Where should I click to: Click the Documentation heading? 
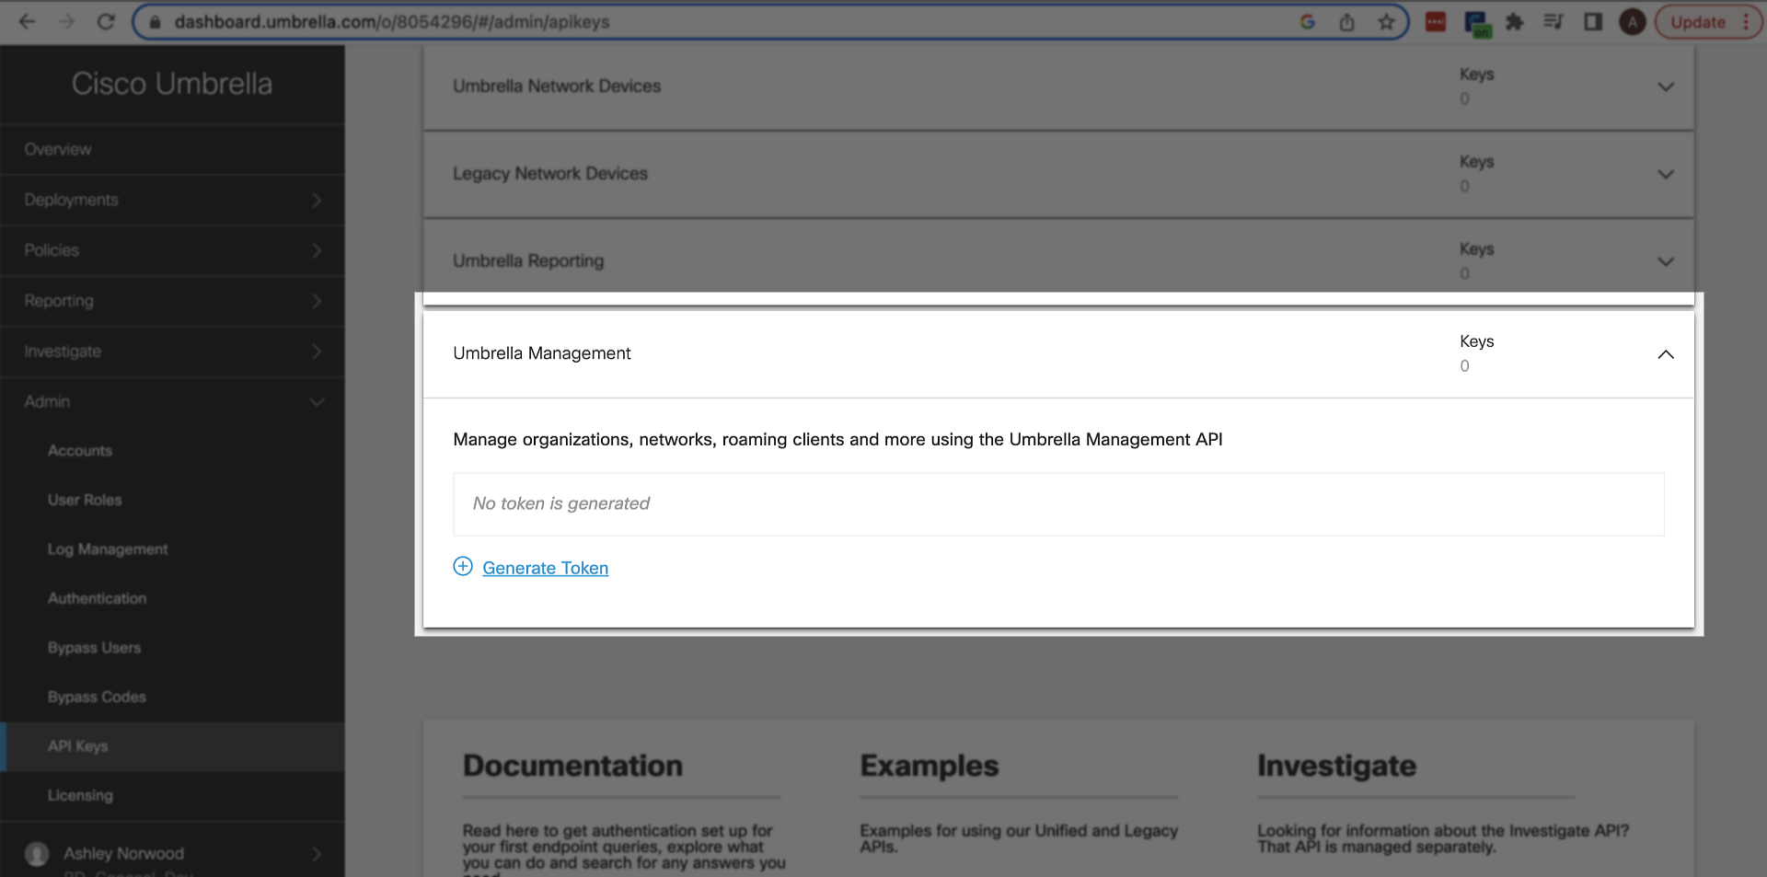572,766
